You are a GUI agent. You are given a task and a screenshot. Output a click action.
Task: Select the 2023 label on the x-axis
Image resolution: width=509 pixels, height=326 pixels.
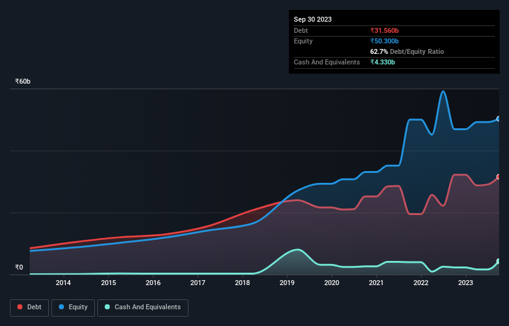[x=466, y=283]
